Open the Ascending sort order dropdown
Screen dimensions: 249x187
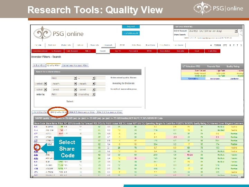(86, 94)
